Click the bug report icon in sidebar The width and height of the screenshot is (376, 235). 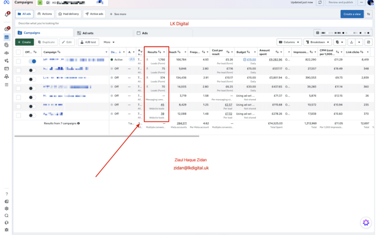point(6,230)
